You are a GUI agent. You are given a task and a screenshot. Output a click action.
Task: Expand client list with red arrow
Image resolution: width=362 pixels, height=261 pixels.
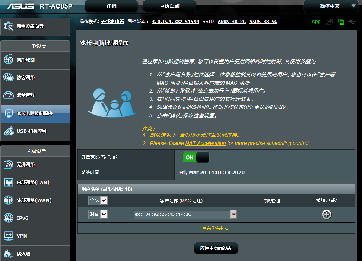pyautogui.click(x=234, y=215)
